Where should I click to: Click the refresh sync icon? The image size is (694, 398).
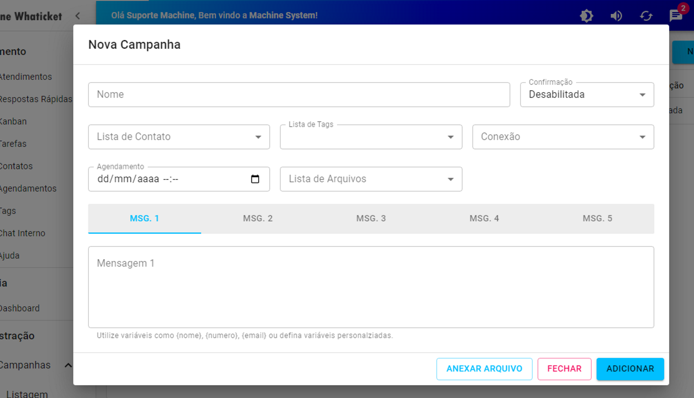tap(646, 16)
